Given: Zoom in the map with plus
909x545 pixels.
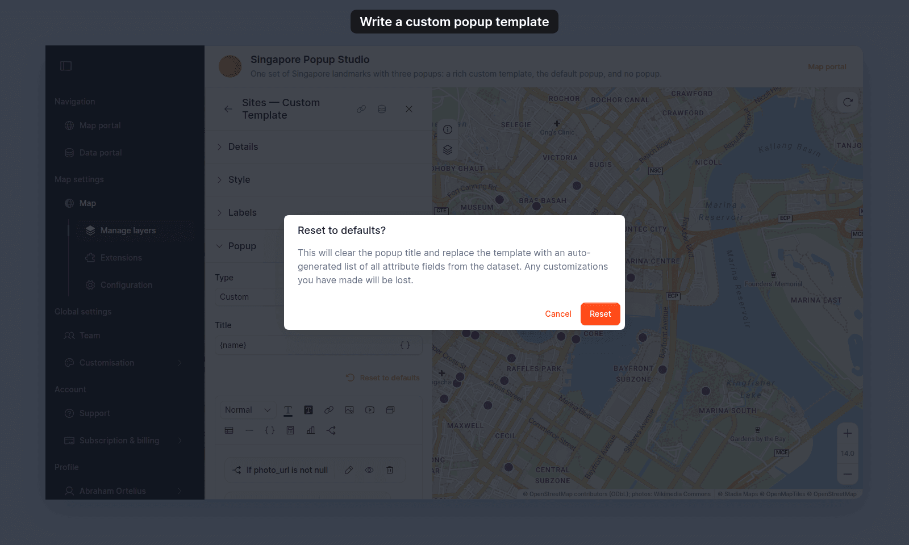Looking at the screenshot, I should pos(848,434).
